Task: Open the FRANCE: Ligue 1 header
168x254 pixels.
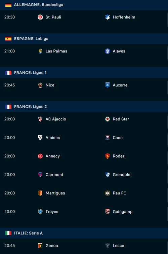Action: coord(84,73)
